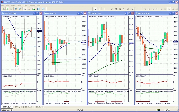The width and height of the screenshot is (179, 112).
Task: Select the Trendline drawing tool
Action: pos(112,9)
